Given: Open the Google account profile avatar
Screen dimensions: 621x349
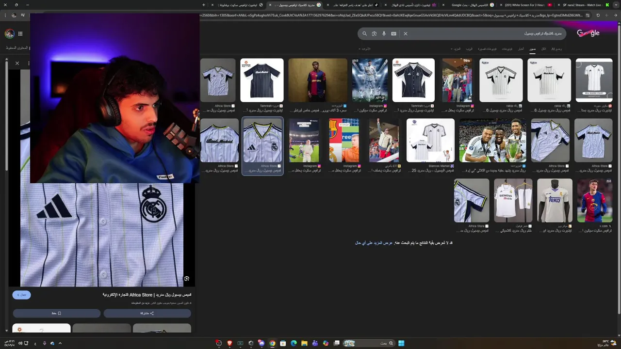Looking at the screenshot, I should [x=9, y=33].
